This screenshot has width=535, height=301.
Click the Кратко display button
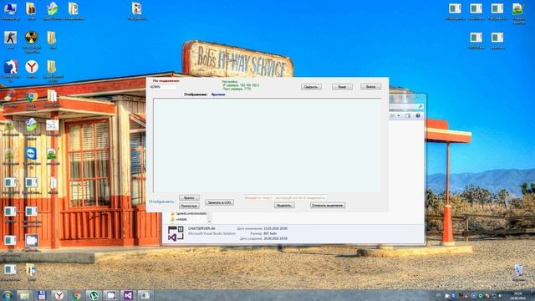coord(189,198)
